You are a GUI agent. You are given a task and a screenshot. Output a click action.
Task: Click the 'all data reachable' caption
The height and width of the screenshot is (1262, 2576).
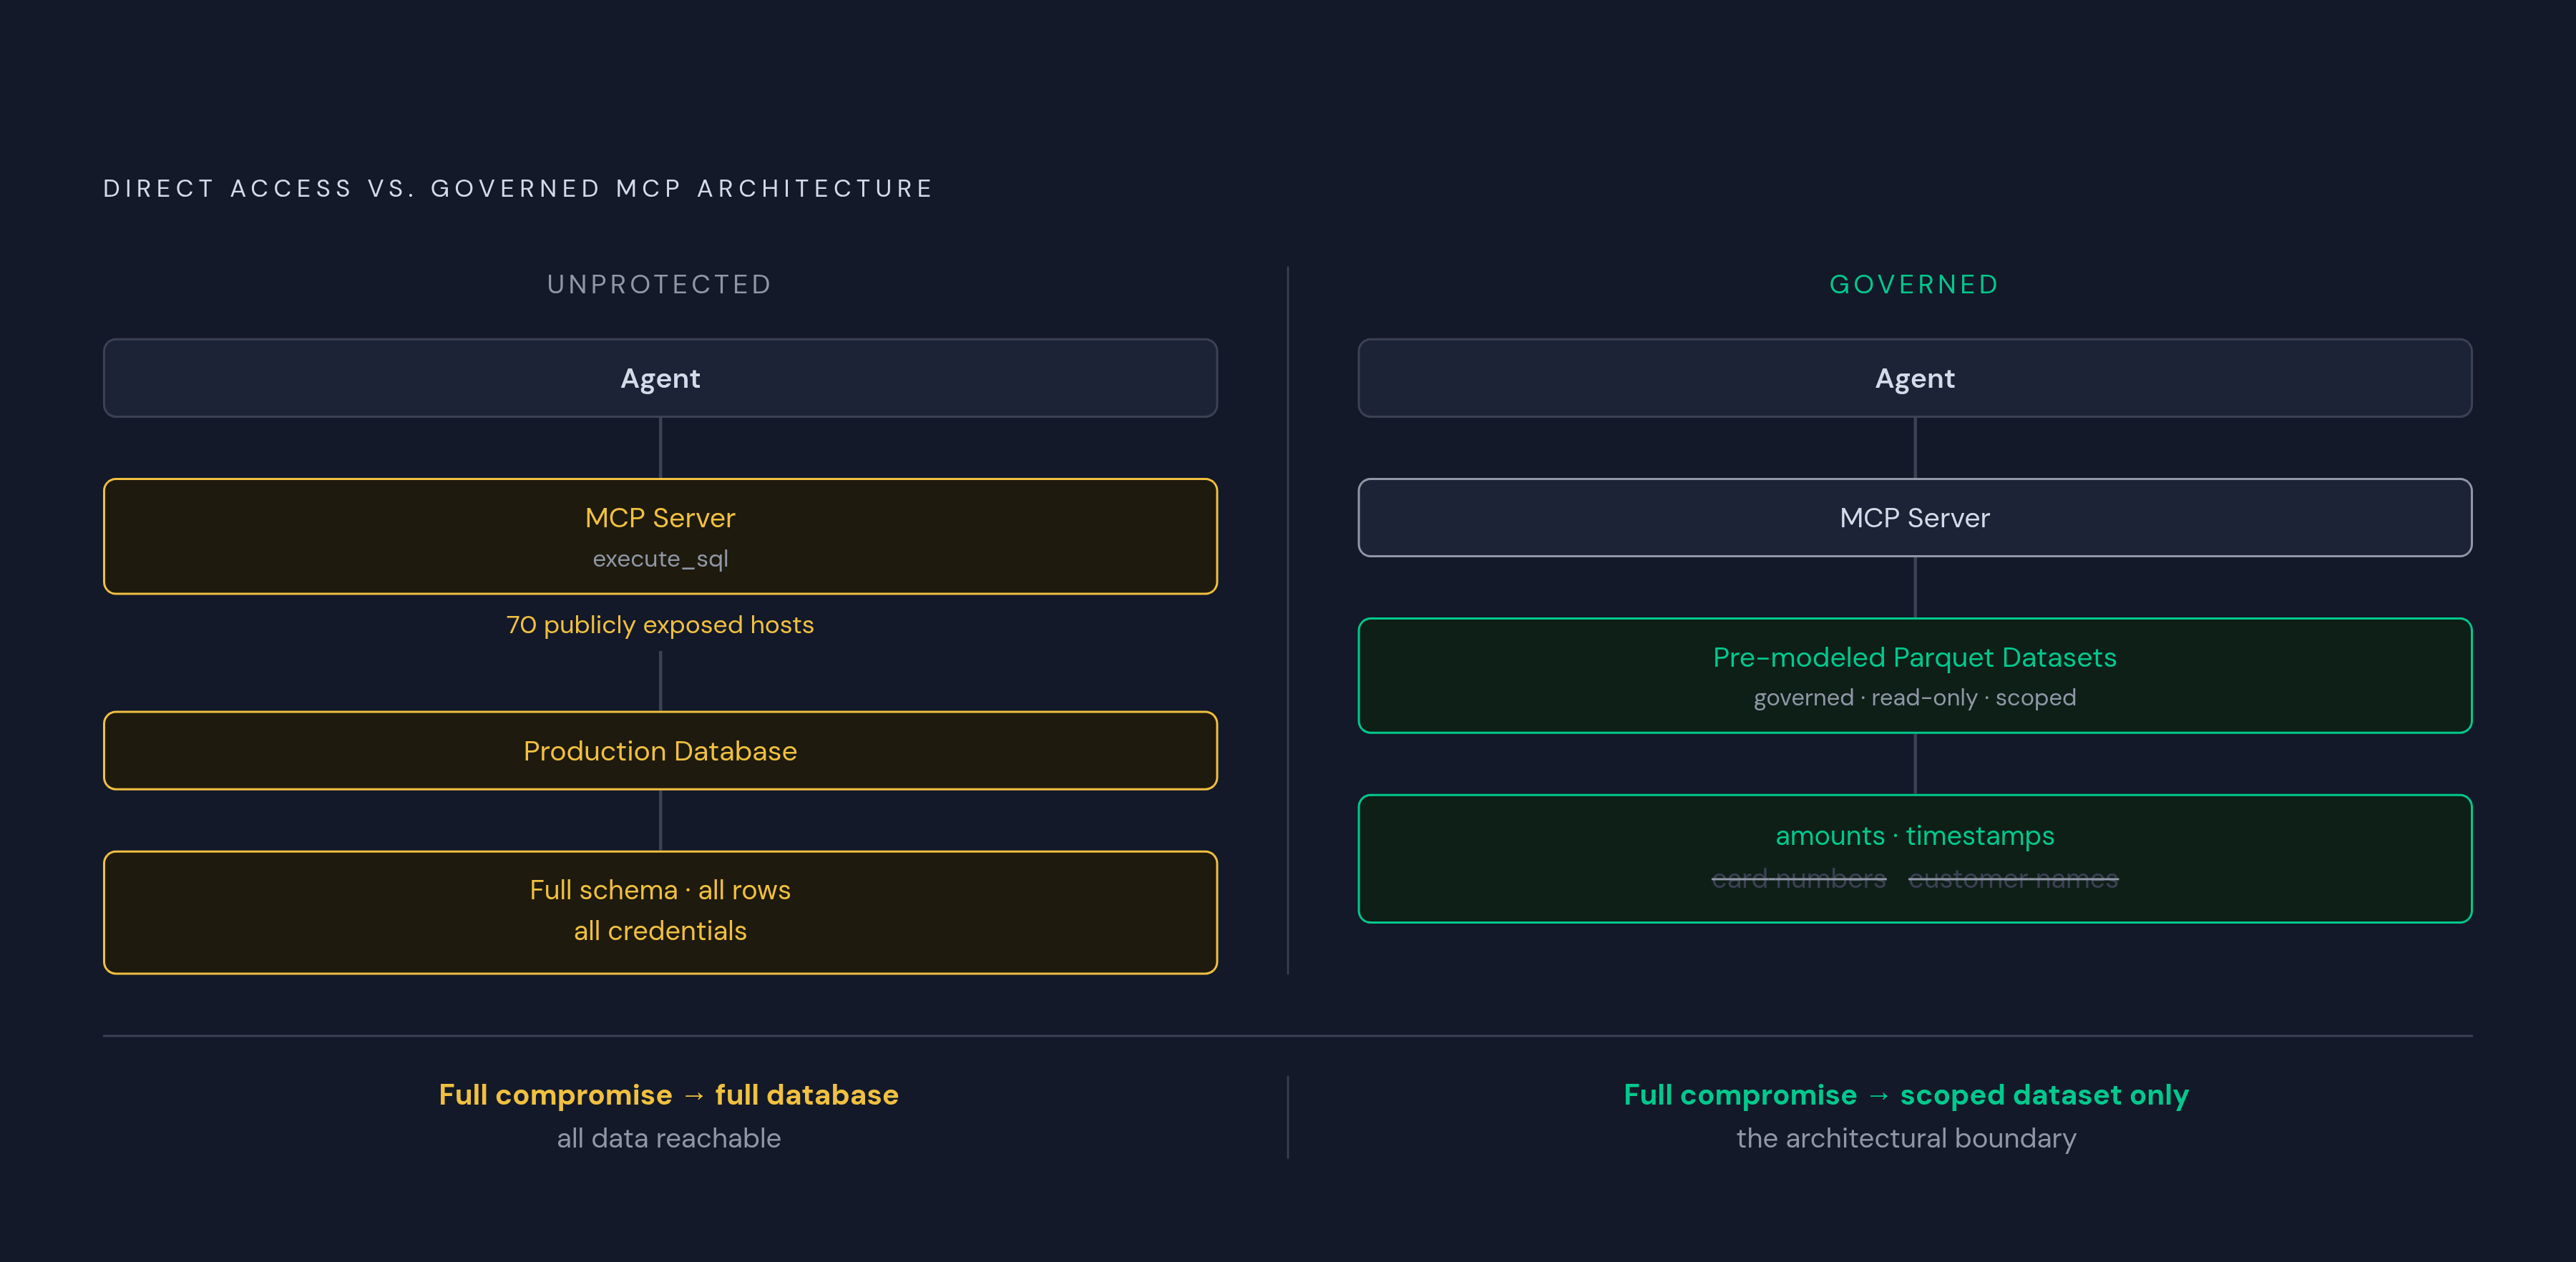click(x=668, y=1139)
